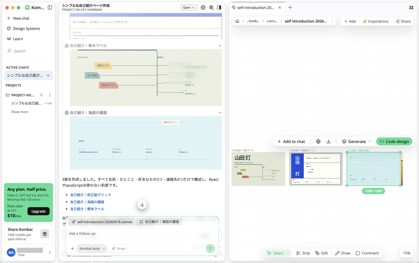Open canvas breadcrumb more options menu

coord(332,21)
